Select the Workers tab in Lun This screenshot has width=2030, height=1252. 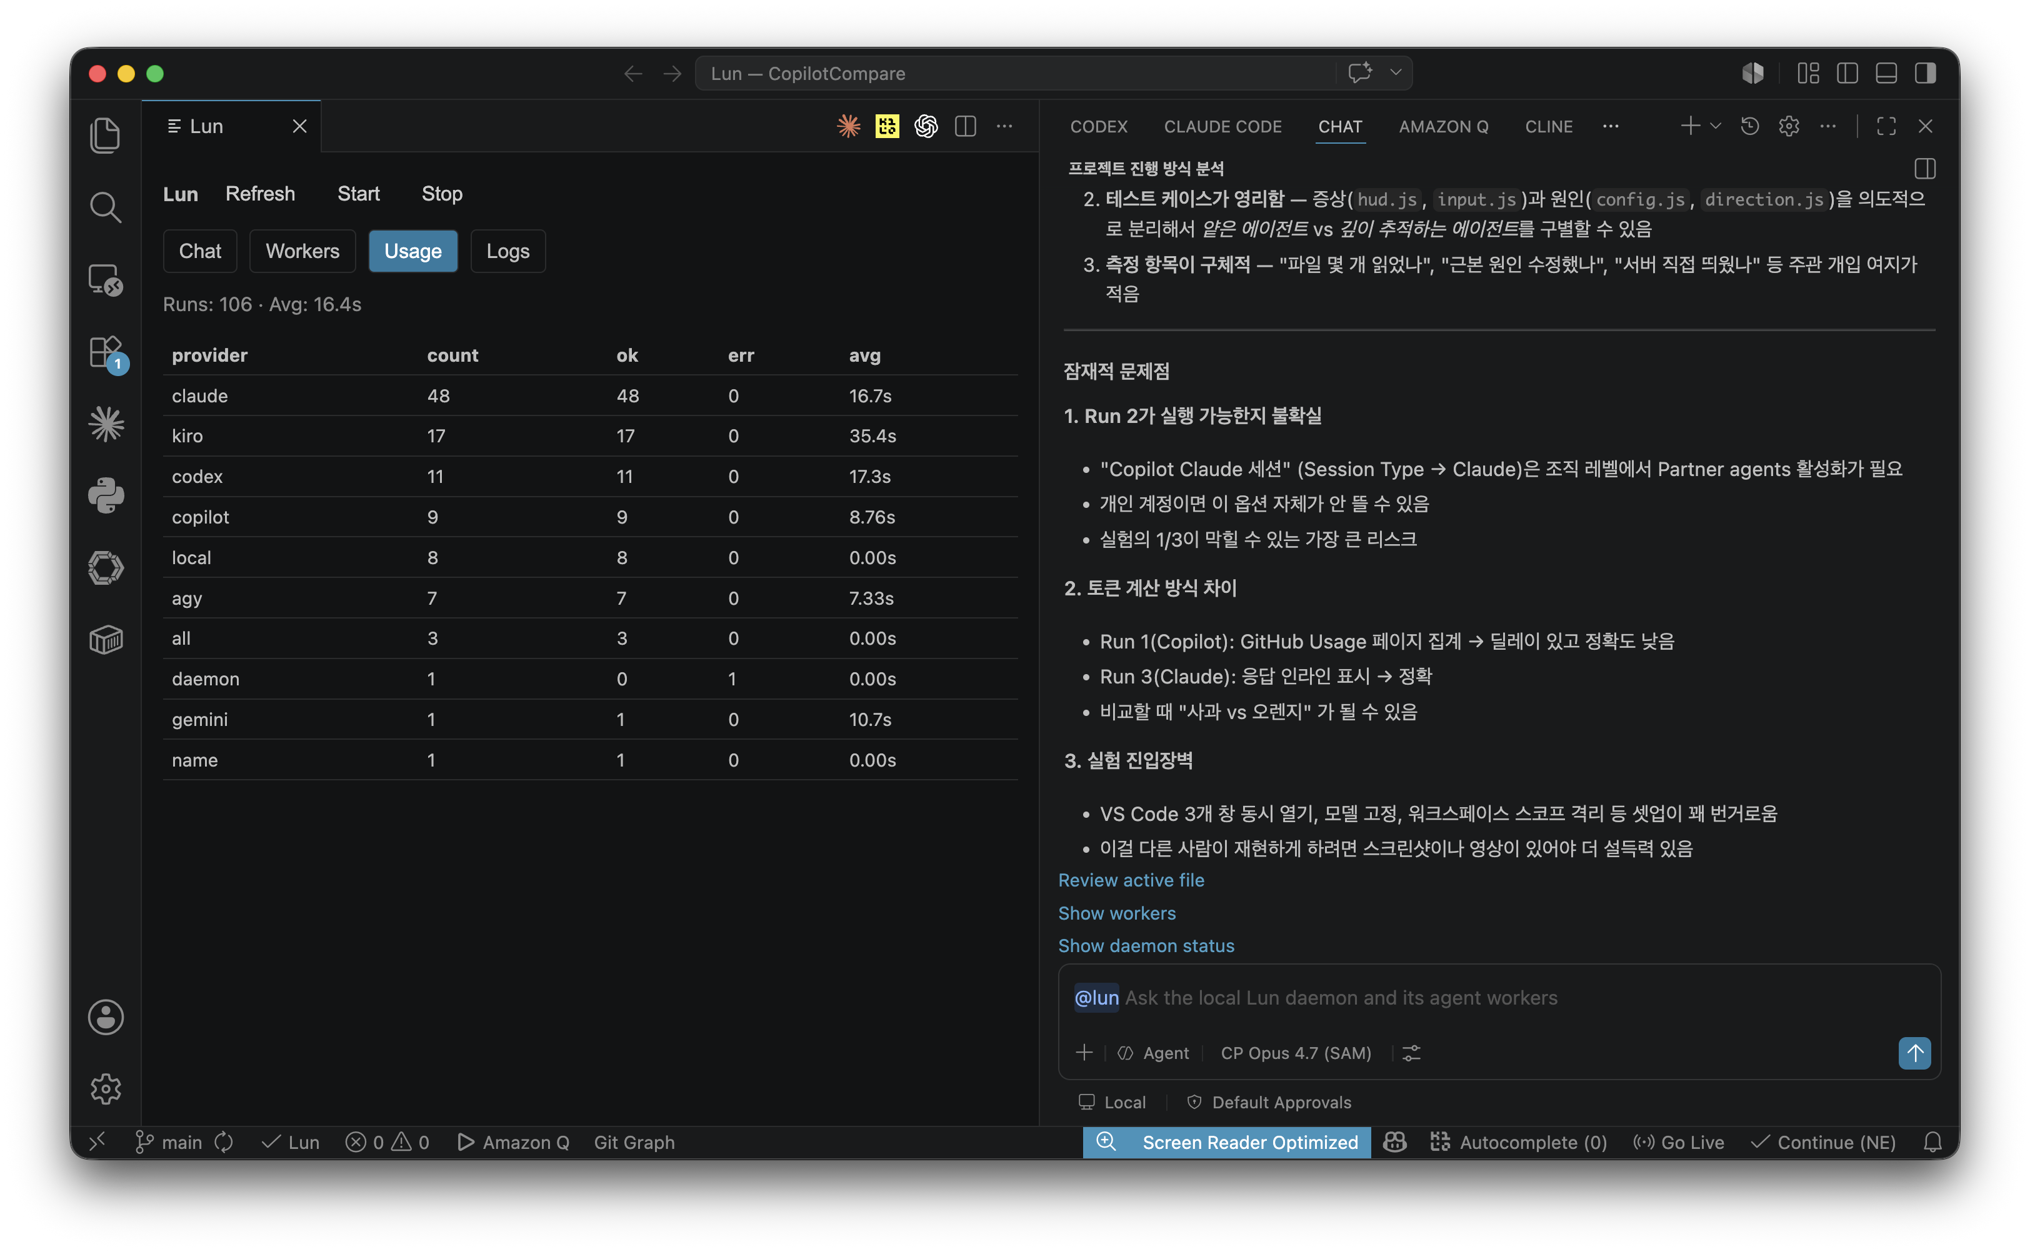(x=302, y=251)
